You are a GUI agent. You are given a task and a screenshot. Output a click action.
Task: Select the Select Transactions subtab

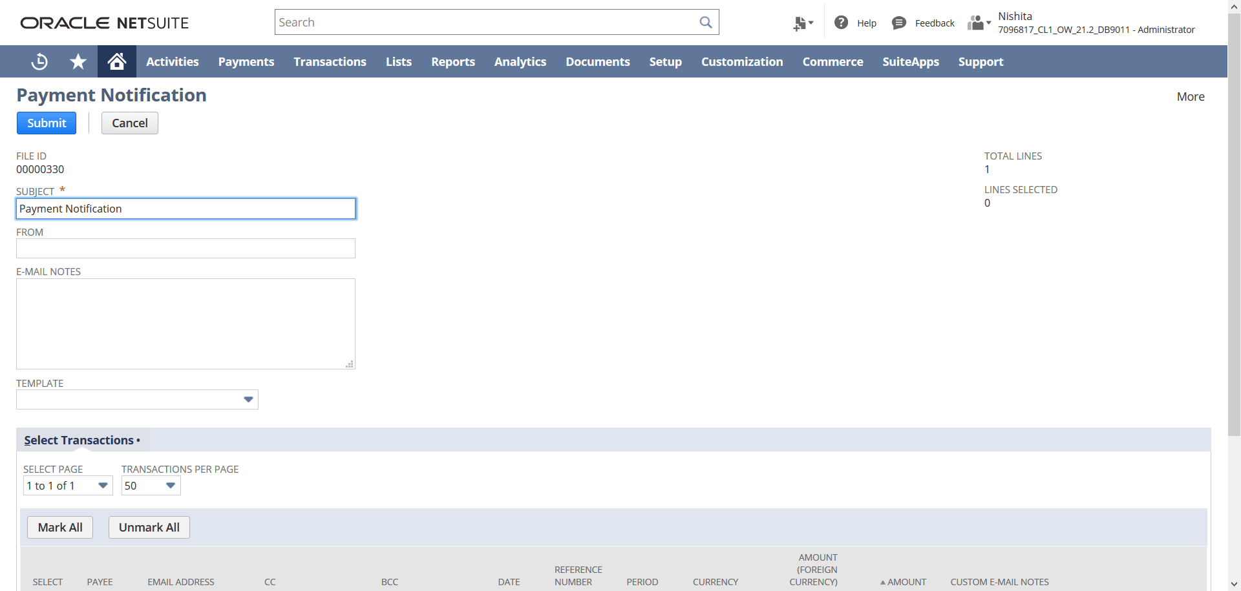point(82,440)
